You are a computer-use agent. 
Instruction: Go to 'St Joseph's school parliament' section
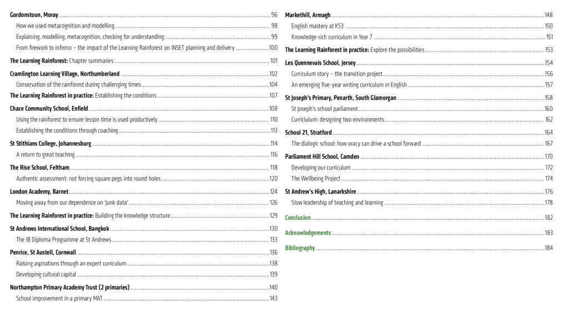click(324, 109)
